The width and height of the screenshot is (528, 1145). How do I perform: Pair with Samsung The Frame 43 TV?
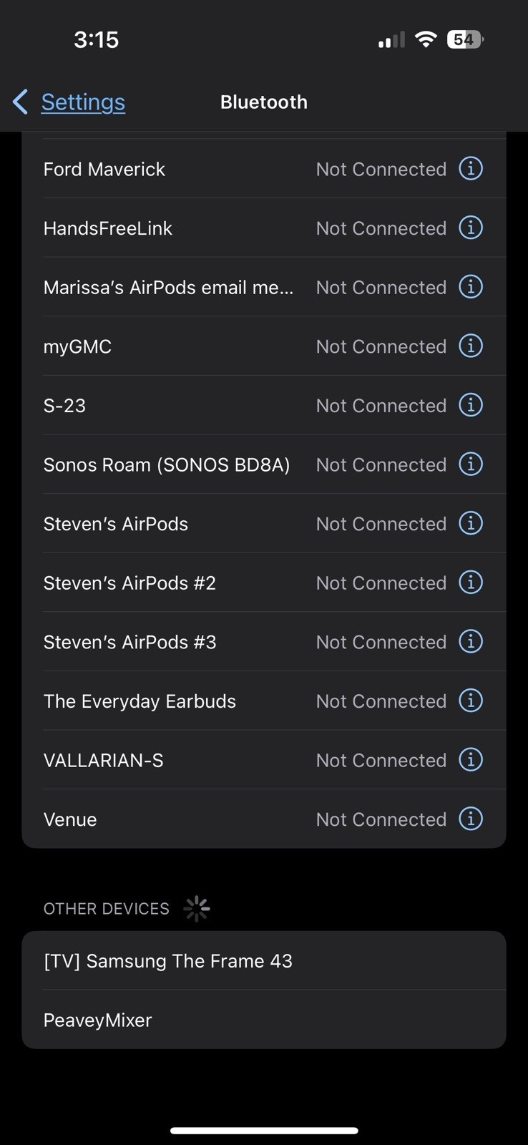point(264,960)
